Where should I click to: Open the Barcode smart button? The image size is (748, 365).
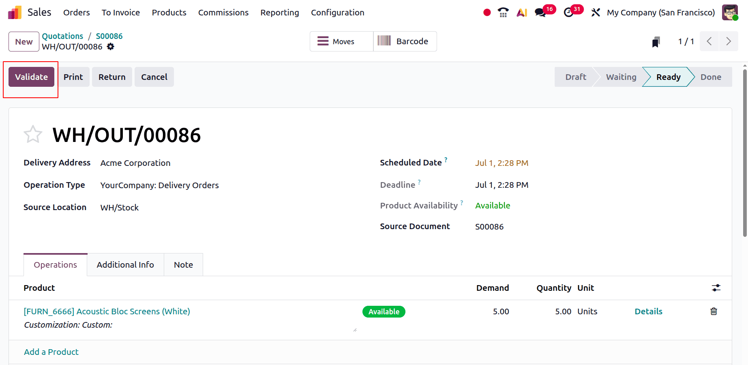click(x=405, y=41)
